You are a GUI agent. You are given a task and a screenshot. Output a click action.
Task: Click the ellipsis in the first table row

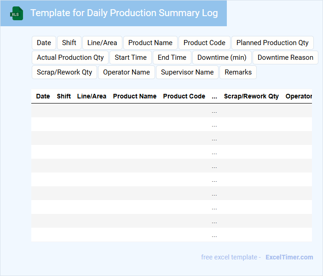(214, 111)
